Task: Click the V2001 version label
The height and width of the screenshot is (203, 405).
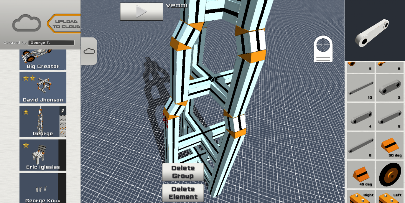Action: [x=177, y=5]
